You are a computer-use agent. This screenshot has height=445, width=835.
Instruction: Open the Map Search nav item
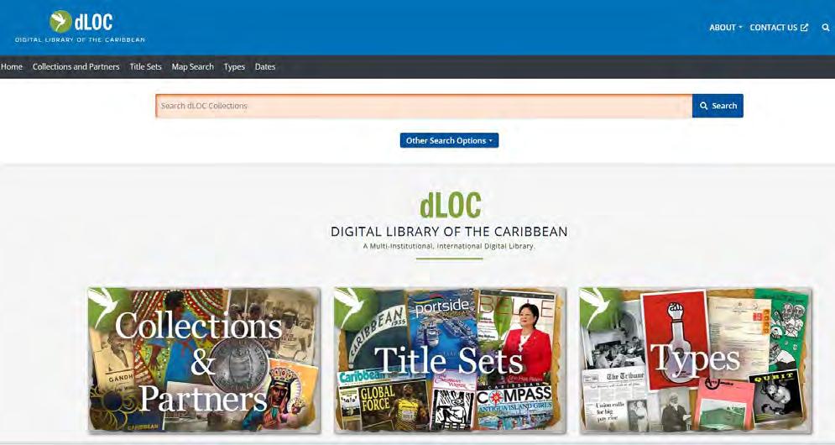pyautogui.click(x=192, y=66)
